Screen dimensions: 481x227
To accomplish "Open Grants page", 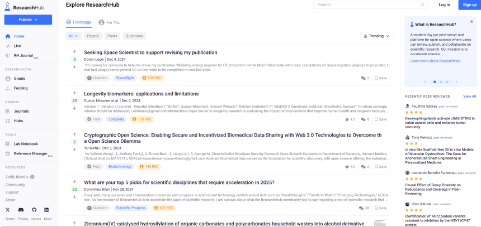I will (20, 78).
